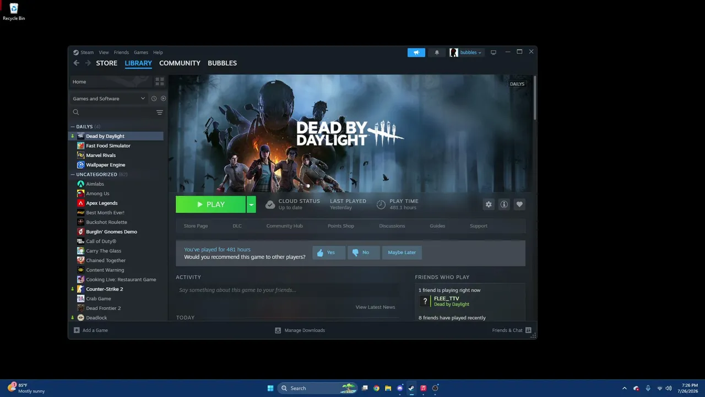705x397 pixels.
Task: Open Discord from the taskbar
Action: [x=400, y=388]
